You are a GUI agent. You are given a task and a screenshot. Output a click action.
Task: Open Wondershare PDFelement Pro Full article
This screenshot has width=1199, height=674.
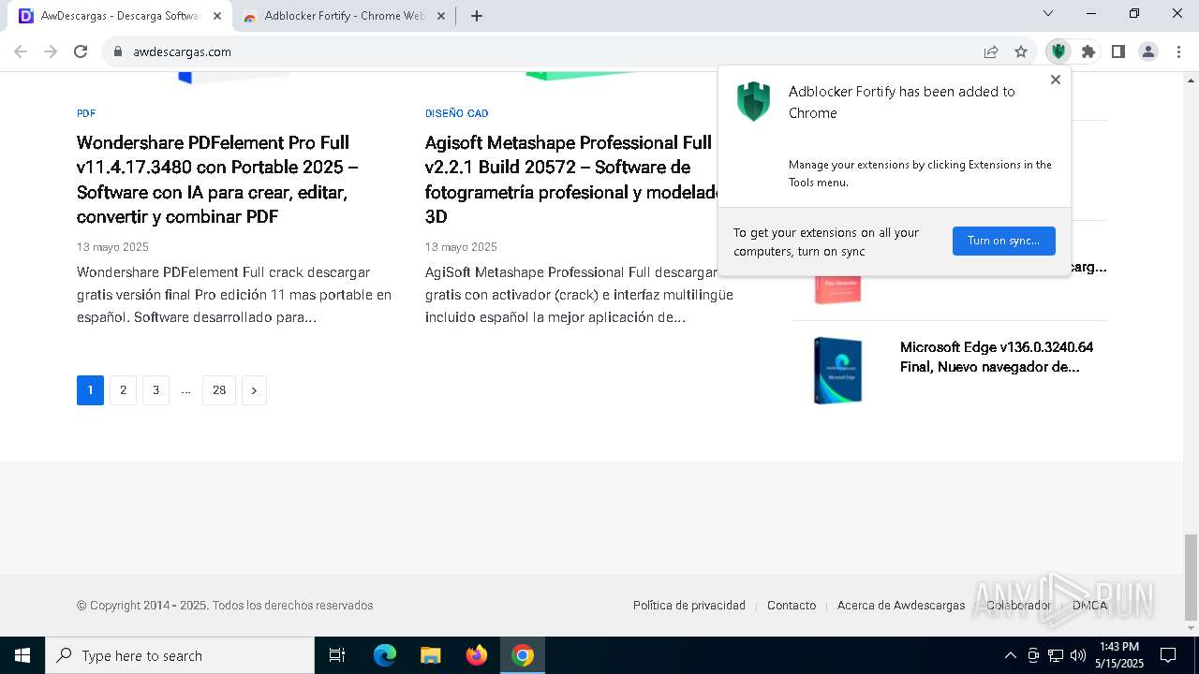click(x=217, y=180)
